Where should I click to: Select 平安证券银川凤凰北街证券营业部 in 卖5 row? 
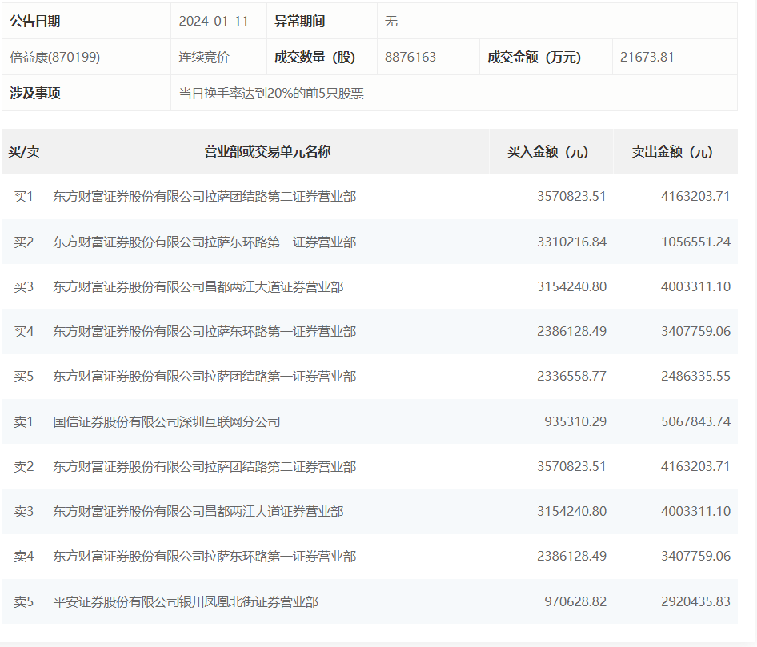pos(186,601)
